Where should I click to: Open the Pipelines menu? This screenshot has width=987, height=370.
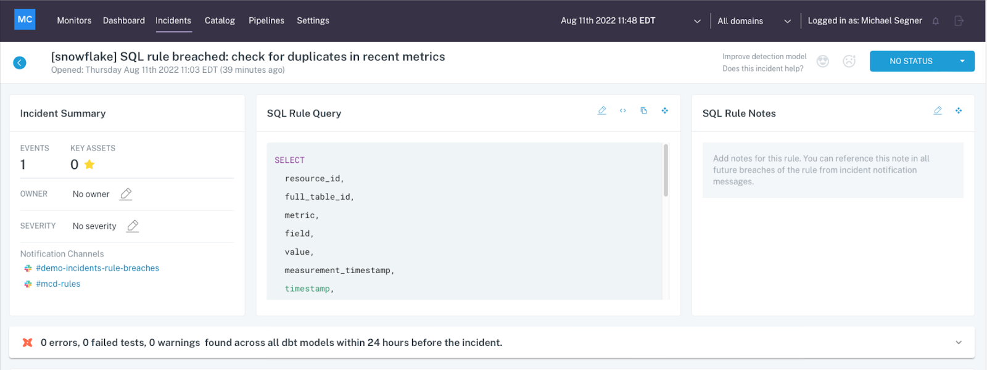(x=266, y=20)
